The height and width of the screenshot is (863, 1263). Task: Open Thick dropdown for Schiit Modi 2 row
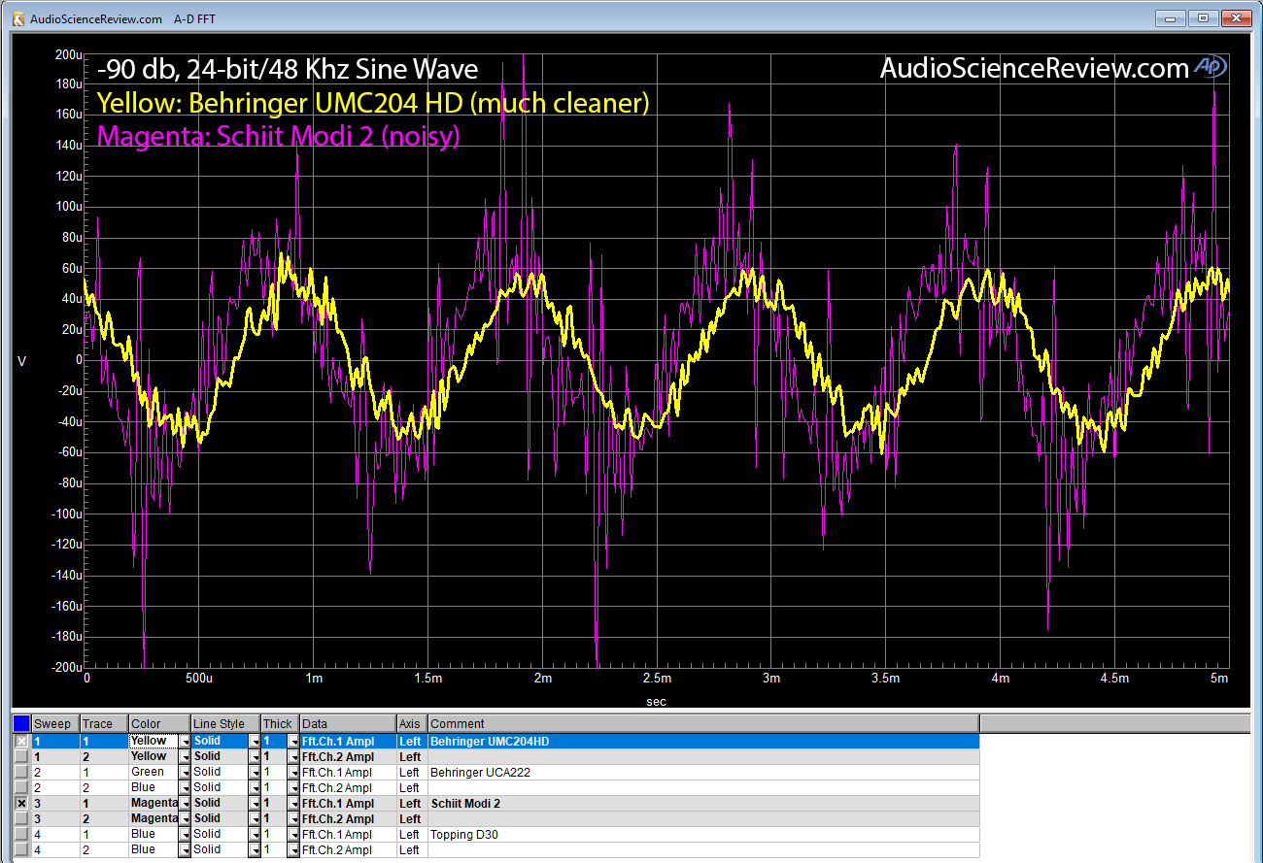(x=293, y=804)
